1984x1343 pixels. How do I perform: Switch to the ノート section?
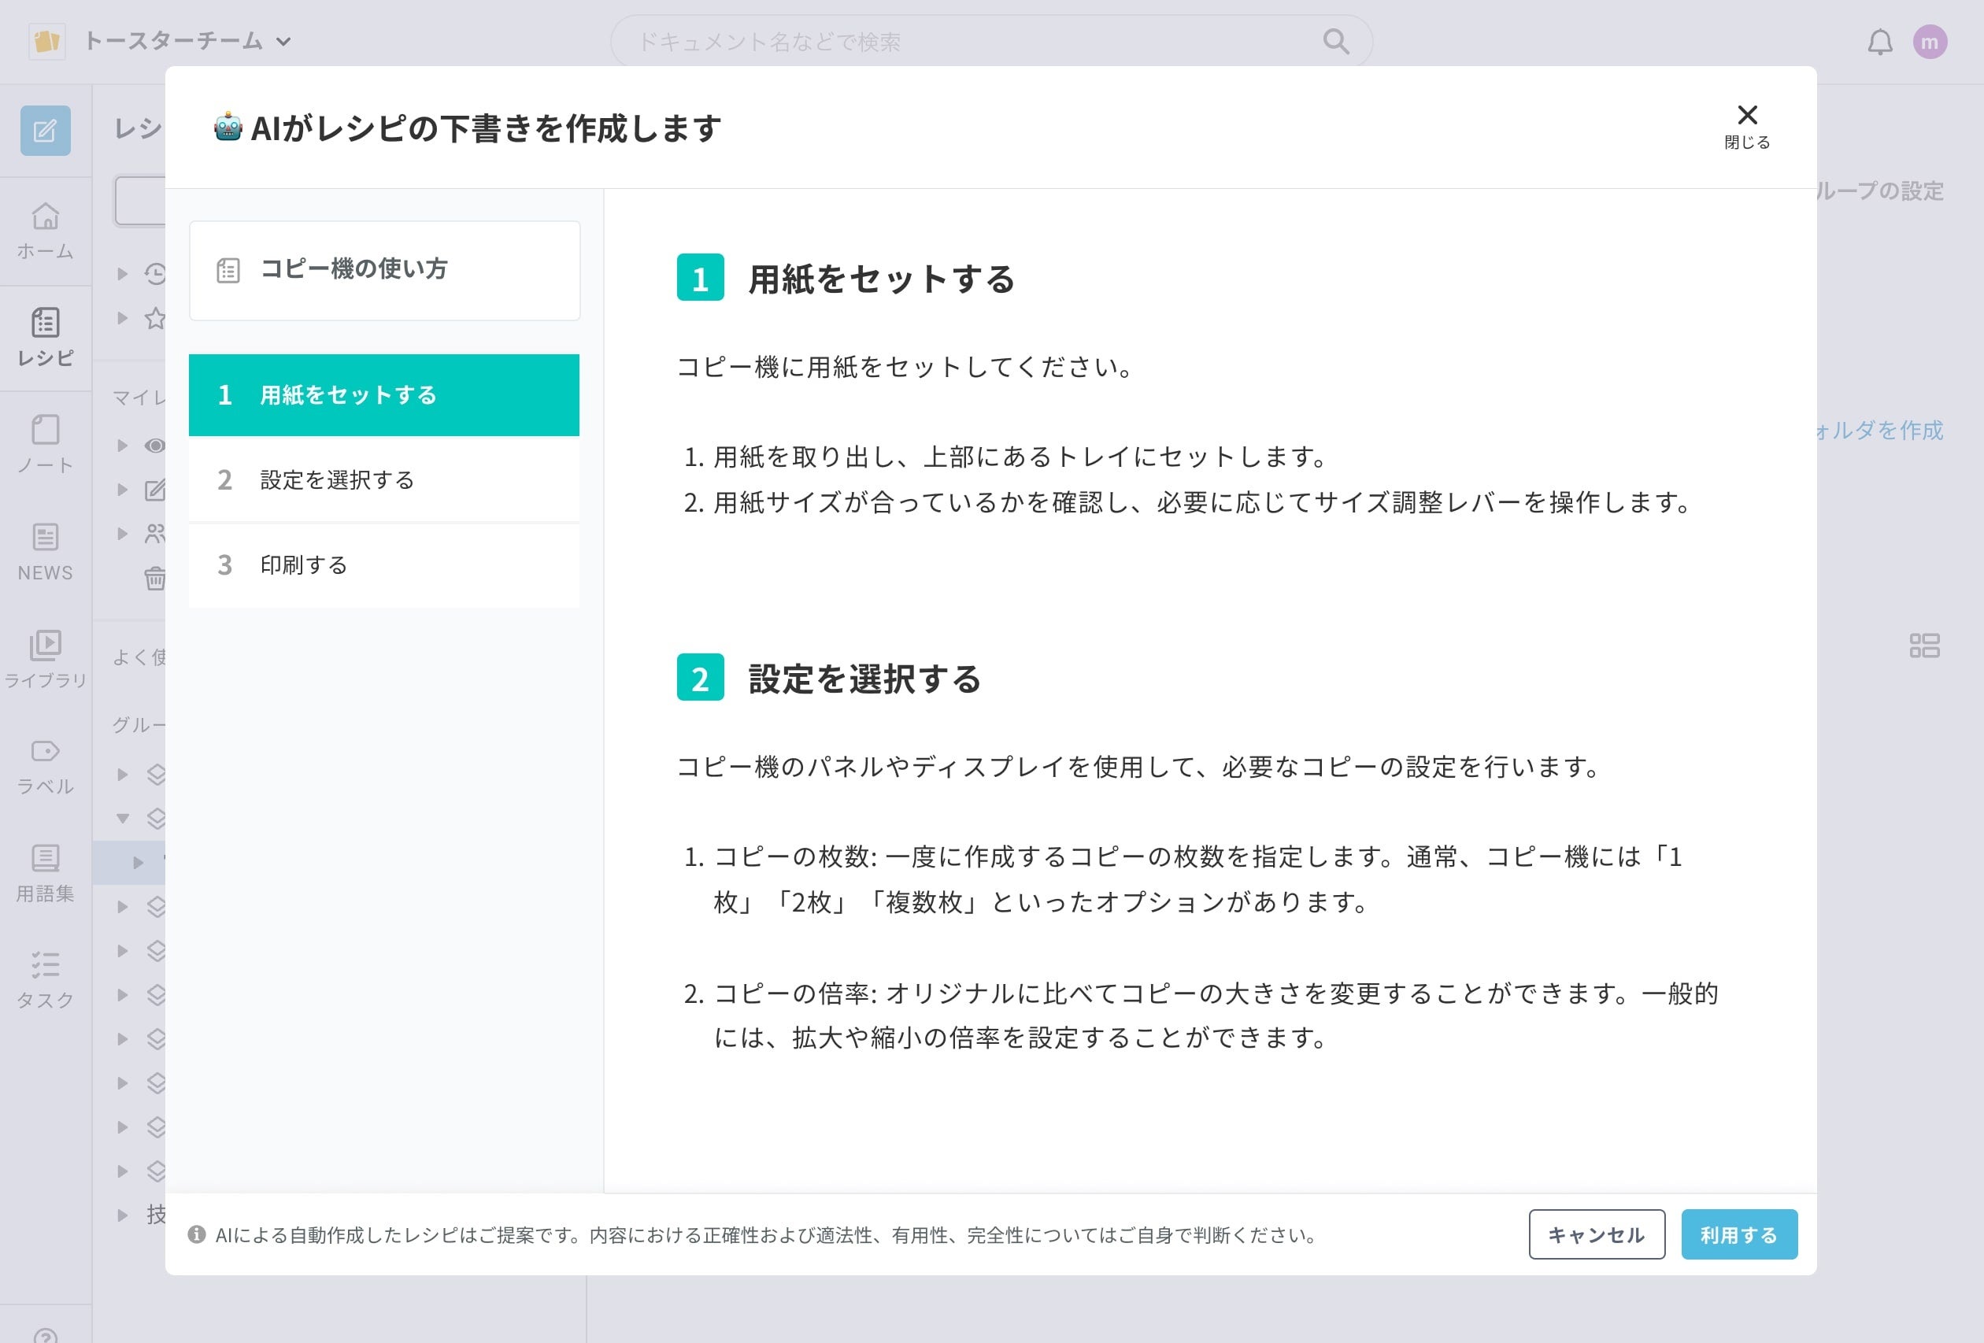tap(44, 444)
